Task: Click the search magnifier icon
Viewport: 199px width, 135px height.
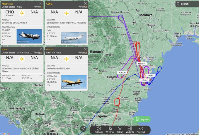Action: [x=178, y=4]
